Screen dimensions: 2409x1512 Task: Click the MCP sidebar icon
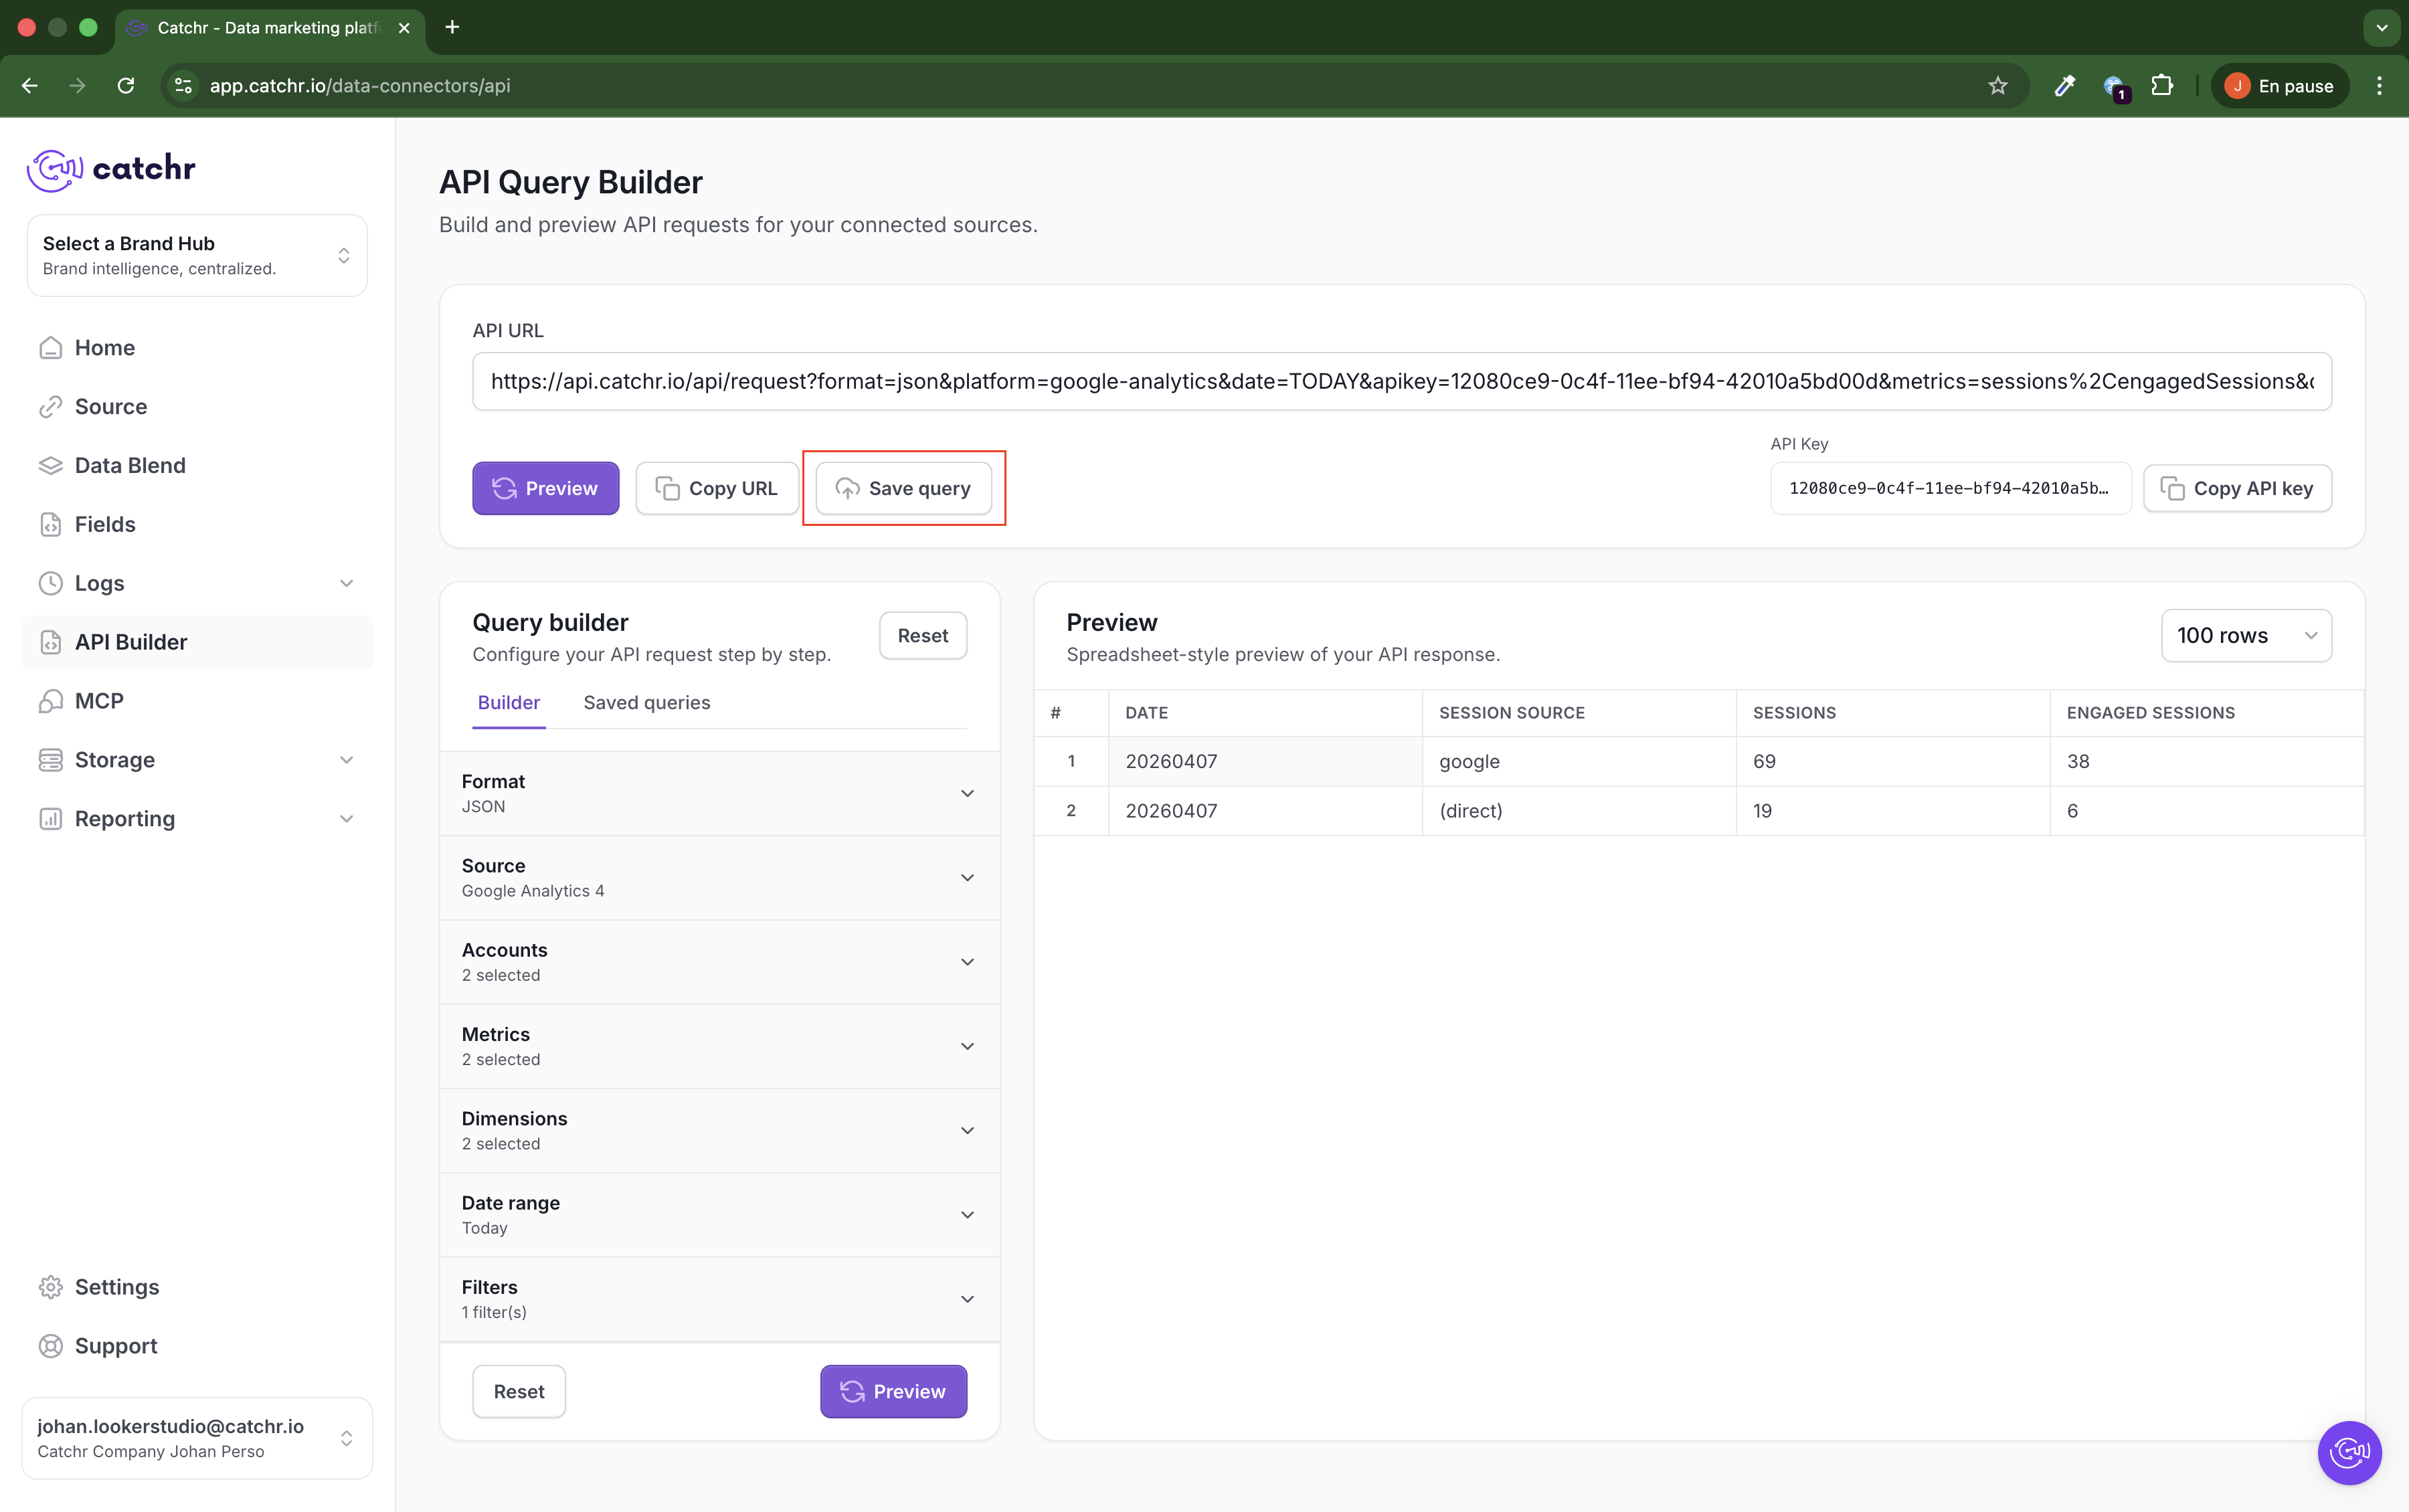tap(50, 701)
